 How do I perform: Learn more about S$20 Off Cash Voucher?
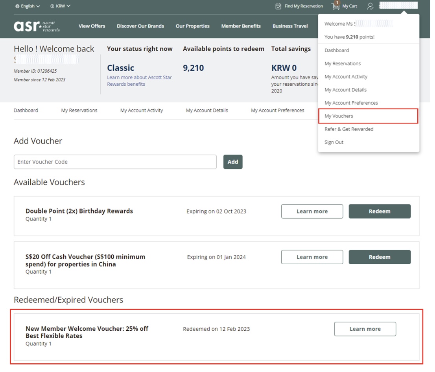(x=312, y=257)
